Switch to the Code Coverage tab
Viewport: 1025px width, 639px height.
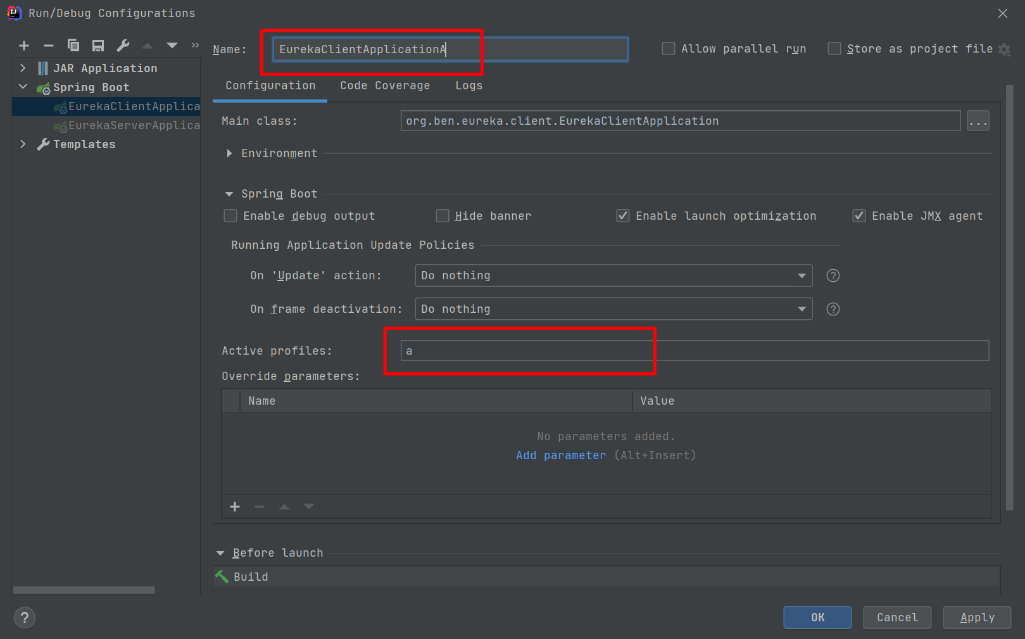point(385,85)
